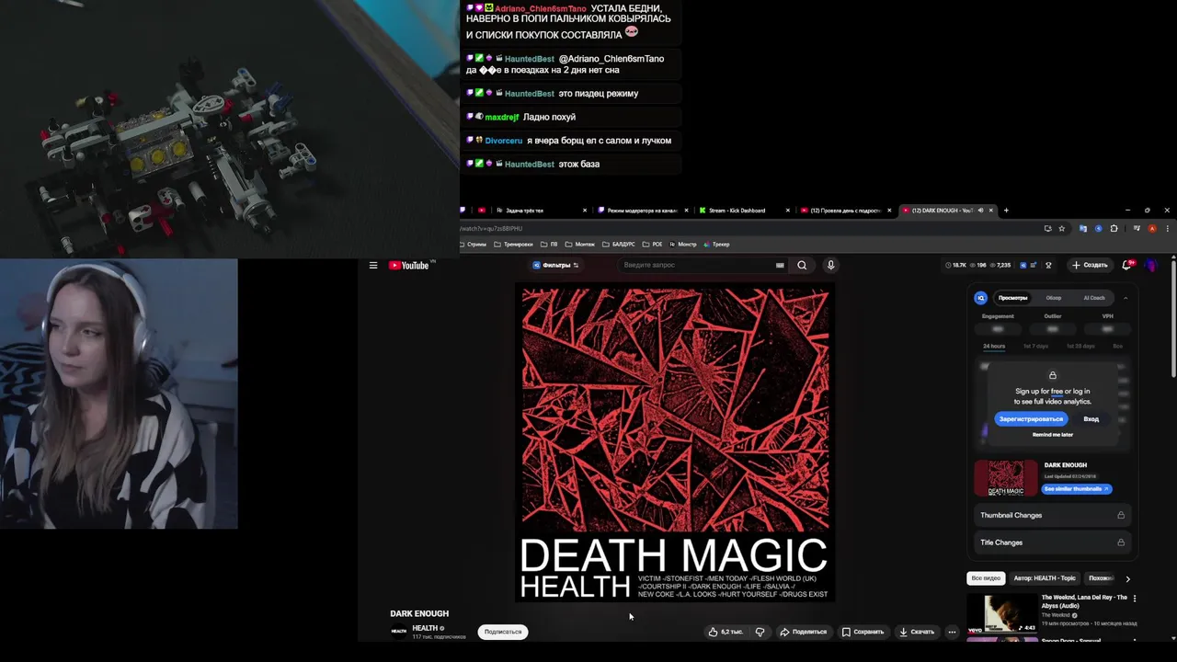Open options menu for The Abyss video
This screenshot has height=662, width=1177.
click(x=1135, y=599)
